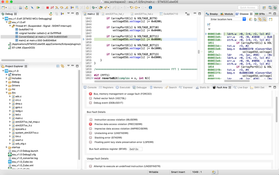Toggle Link with Editor in Project Explorer

pyautogui.click(x=62, y=66)
